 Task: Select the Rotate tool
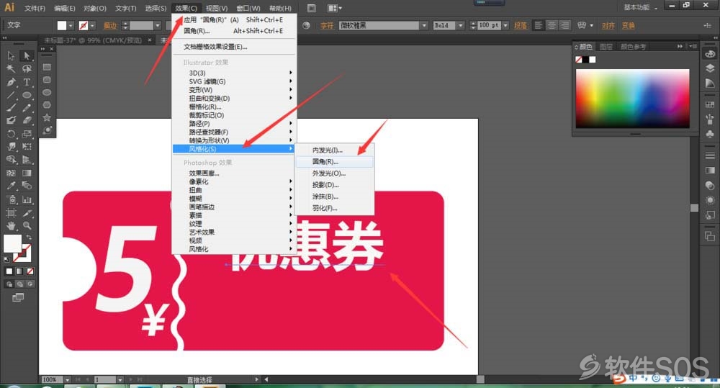pyautogui.click(x=11, y=134)
